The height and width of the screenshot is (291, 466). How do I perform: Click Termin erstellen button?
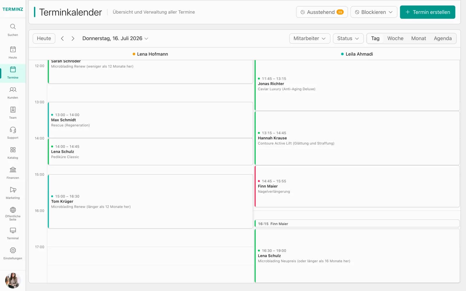click(428, 12)
